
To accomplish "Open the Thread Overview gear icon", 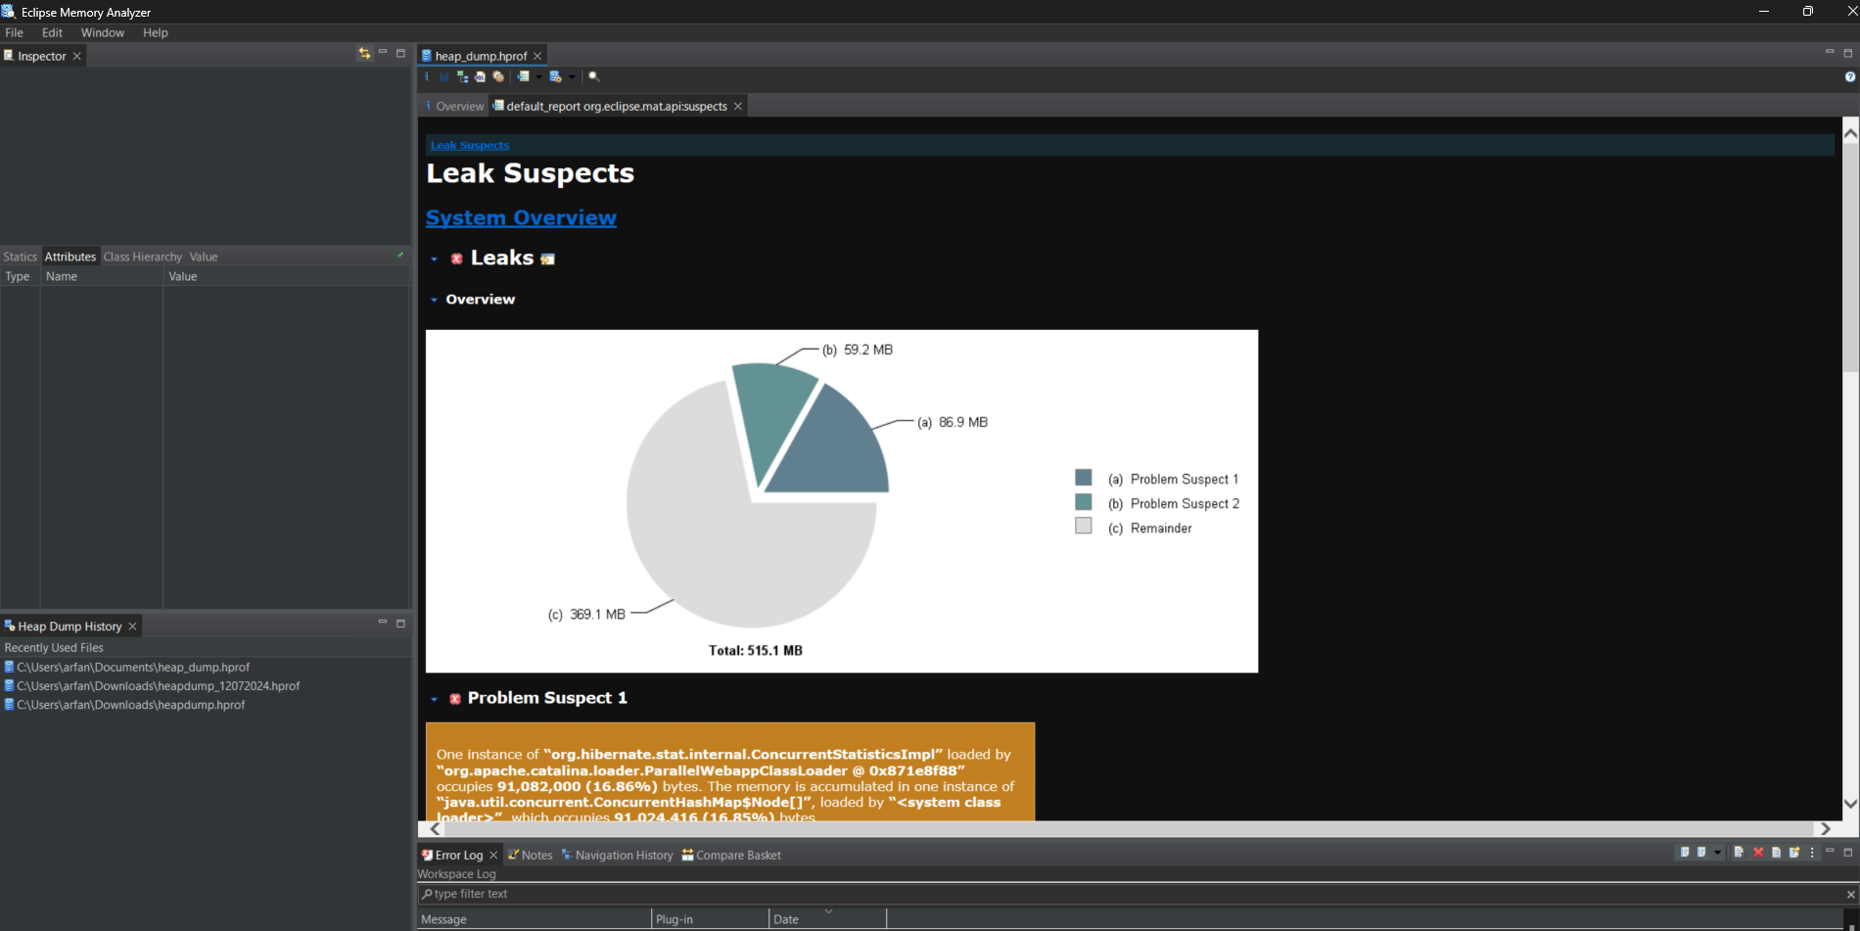I will tap(498, 76).
